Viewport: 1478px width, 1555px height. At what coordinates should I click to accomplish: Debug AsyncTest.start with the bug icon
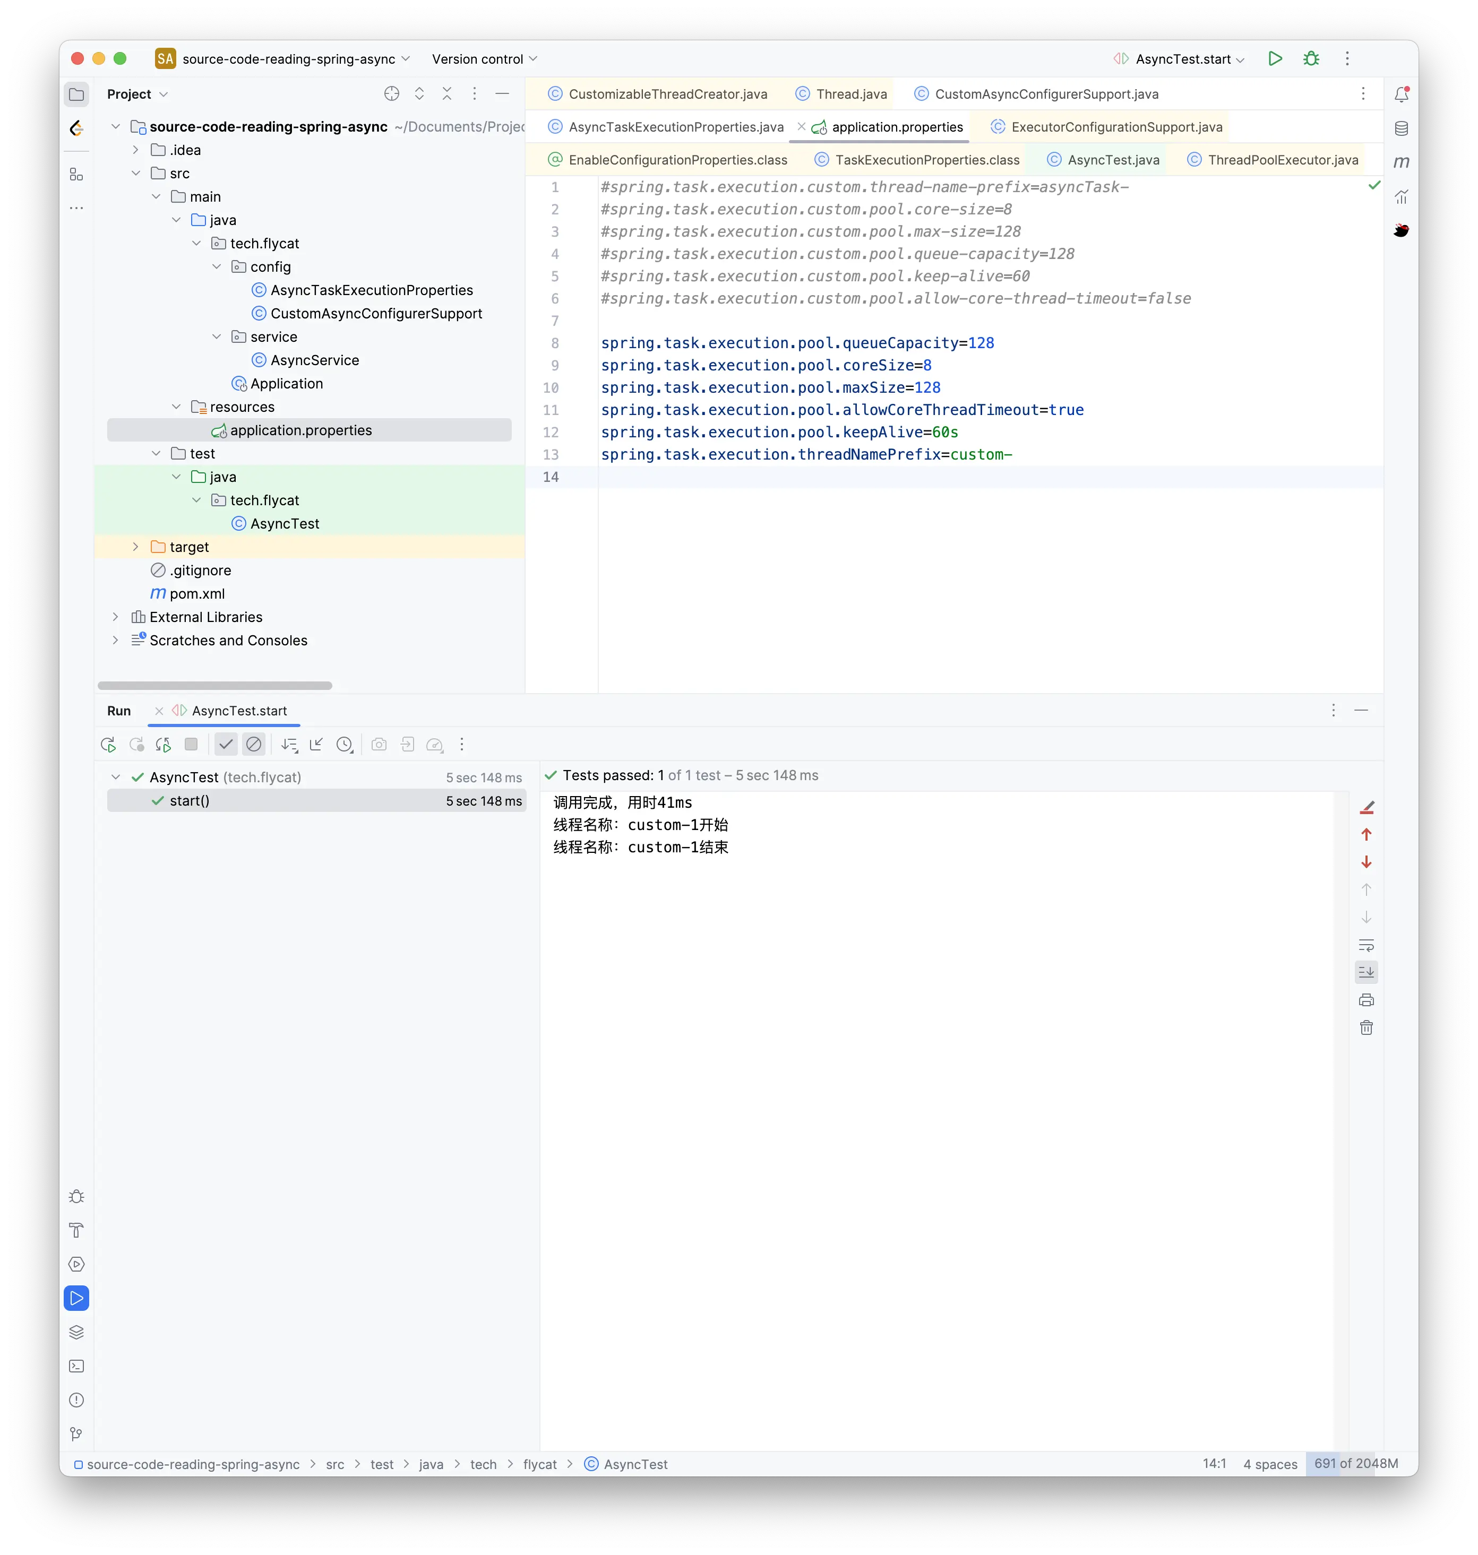[x=1311, y=58]
